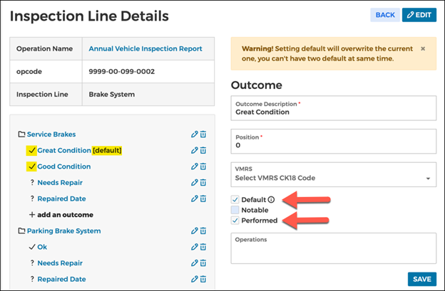Open the Annual Vehicle Inspection Report link
This screenshot has width=445, height=291.
tap(145, 48)
